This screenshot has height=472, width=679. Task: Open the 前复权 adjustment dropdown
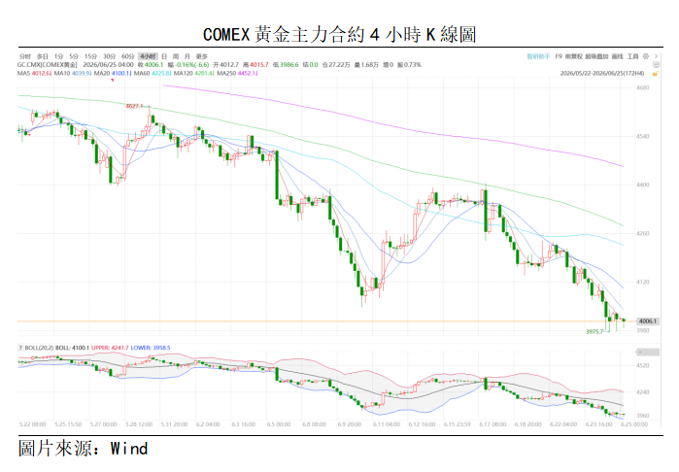click(574, 56)
